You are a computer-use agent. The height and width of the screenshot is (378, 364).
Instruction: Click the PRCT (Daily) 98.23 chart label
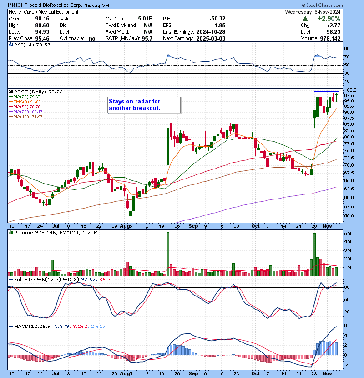[x=38, y=92]
